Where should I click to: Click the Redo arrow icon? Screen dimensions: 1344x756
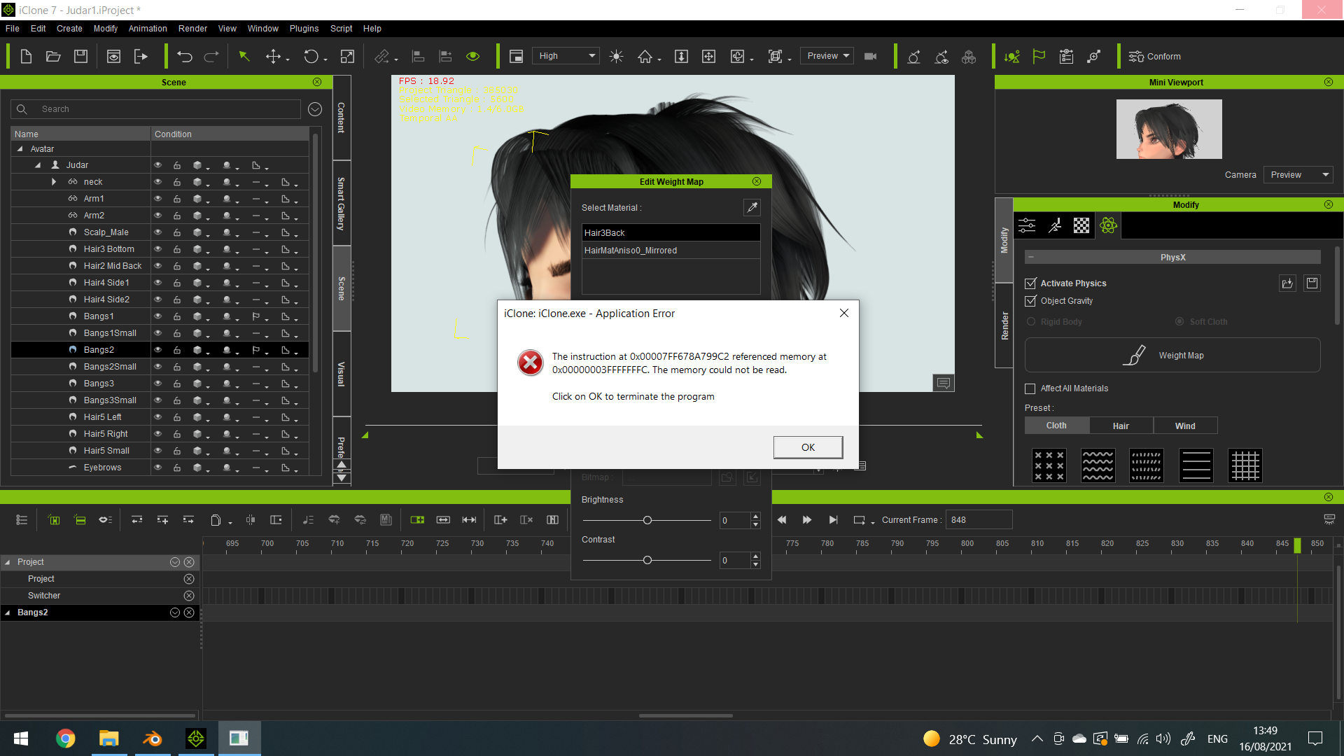[x=211, y=57]
